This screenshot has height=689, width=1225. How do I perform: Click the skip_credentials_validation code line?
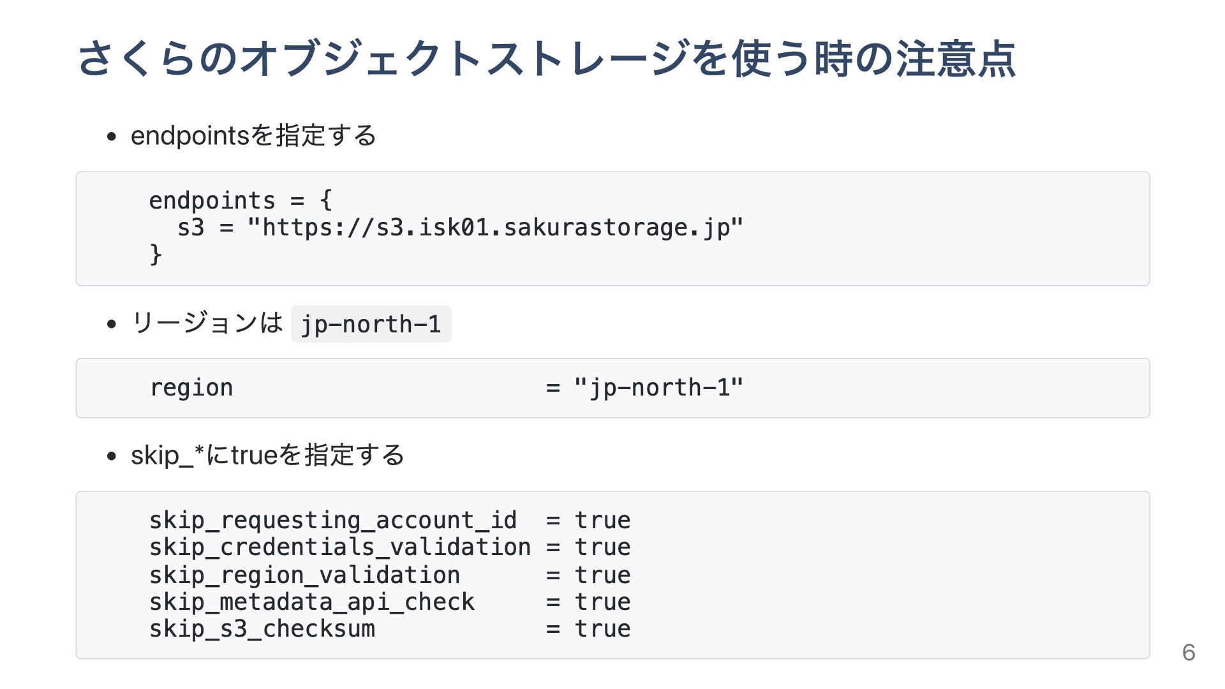pyautogui.click(x=339, y=547)
